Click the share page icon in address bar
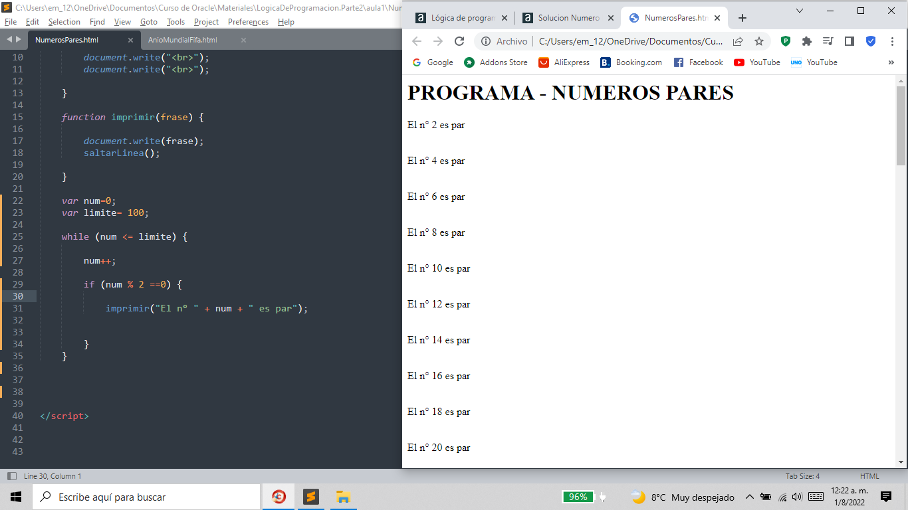Image resolution: width=908 pixels, height=510 pixels. click(x=738, y=41)
